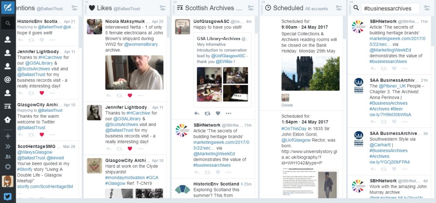Open the university tower photo thumbnail
This screenshot has height=203, width=436.
(x=310, y=73)
